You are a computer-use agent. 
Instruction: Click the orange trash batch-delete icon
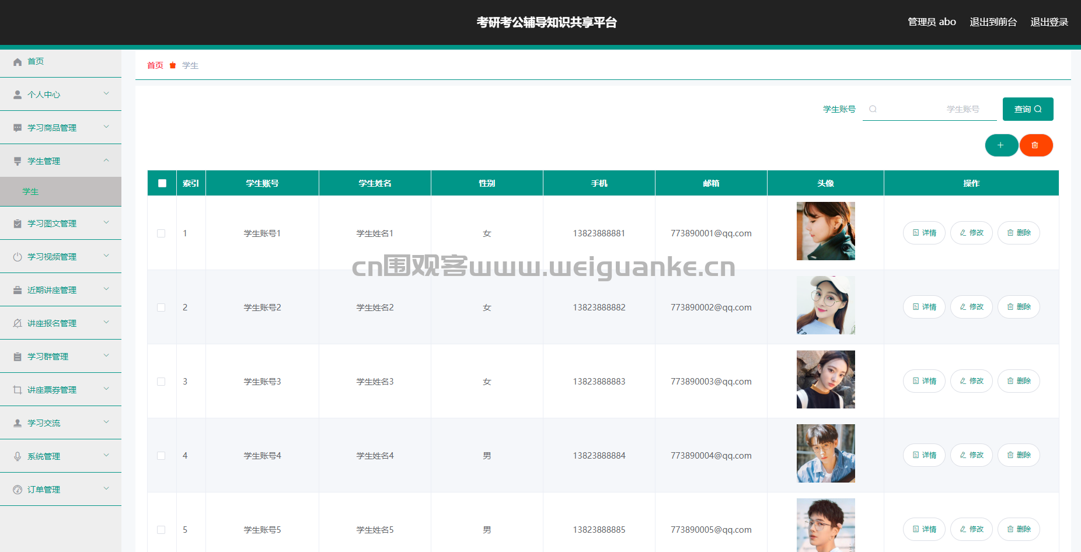1035,145
